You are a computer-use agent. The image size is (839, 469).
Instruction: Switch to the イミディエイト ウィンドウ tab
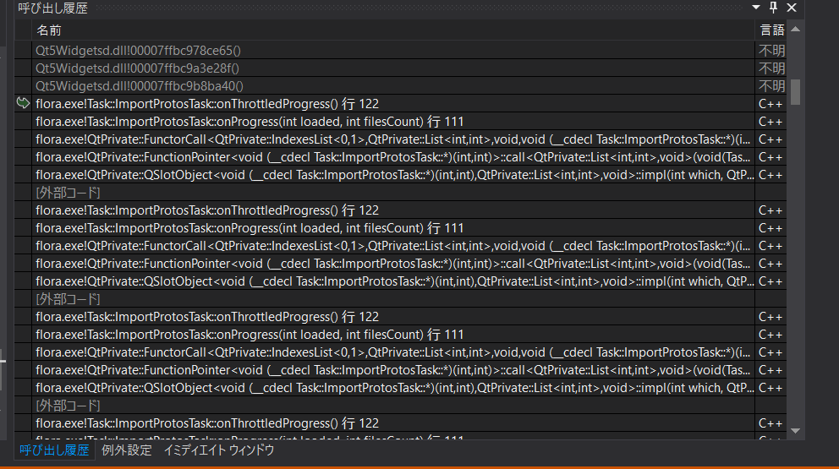click(x=218, y=450)
